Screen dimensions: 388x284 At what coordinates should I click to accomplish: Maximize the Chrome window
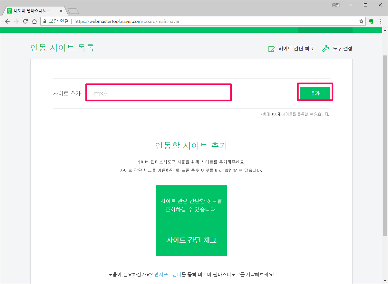click(365, 5)
